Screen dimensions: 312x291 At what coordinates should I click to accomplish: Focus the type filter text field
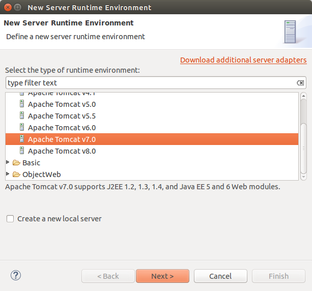(150, 83)
